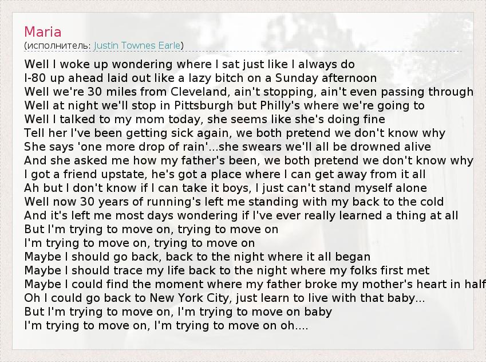Click the lyric line mentioning New York City
This screenshot has width=486, height=362.
(x=224, y=298)
